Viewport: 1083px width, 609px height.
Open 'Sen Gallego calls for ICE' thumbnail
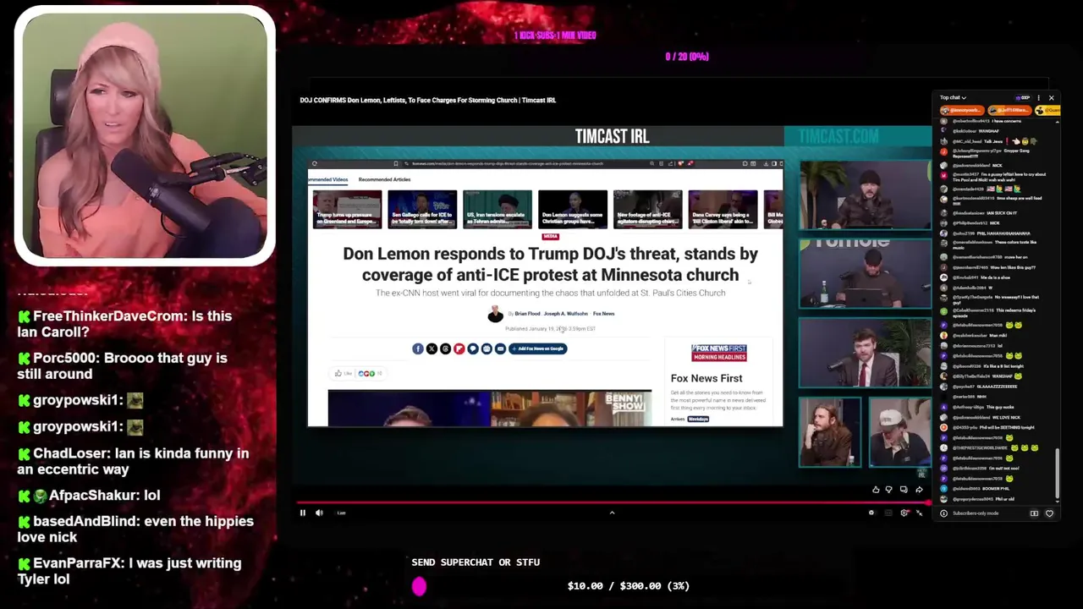tap(422, 210)
